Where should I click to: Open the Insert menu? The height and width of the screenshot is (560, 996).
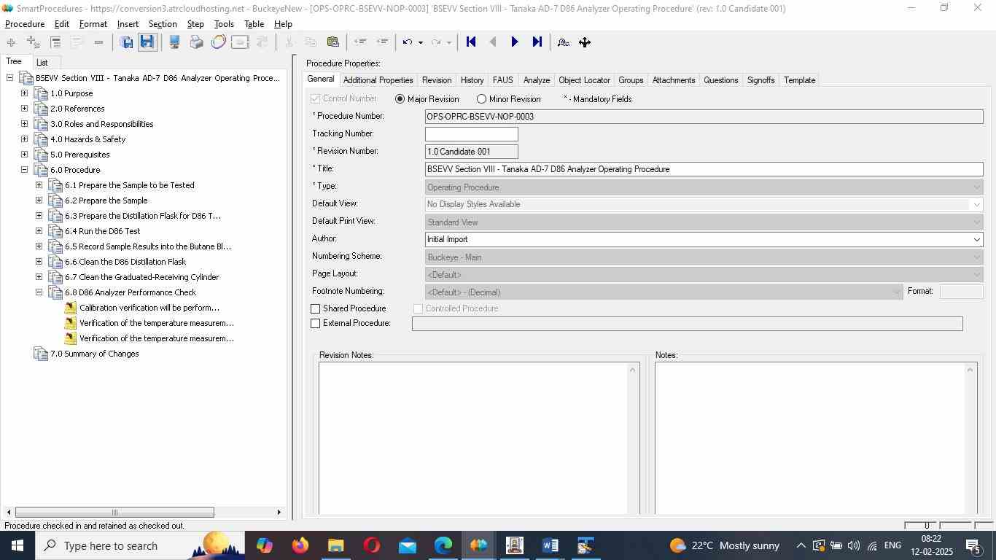[128, 24]
